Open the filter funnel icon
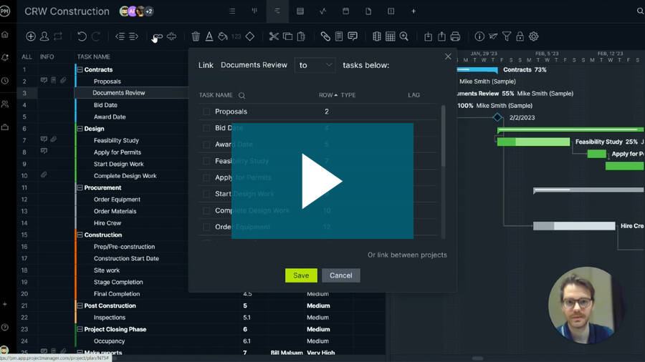This screenshot has height=362, width=645. 507,36
